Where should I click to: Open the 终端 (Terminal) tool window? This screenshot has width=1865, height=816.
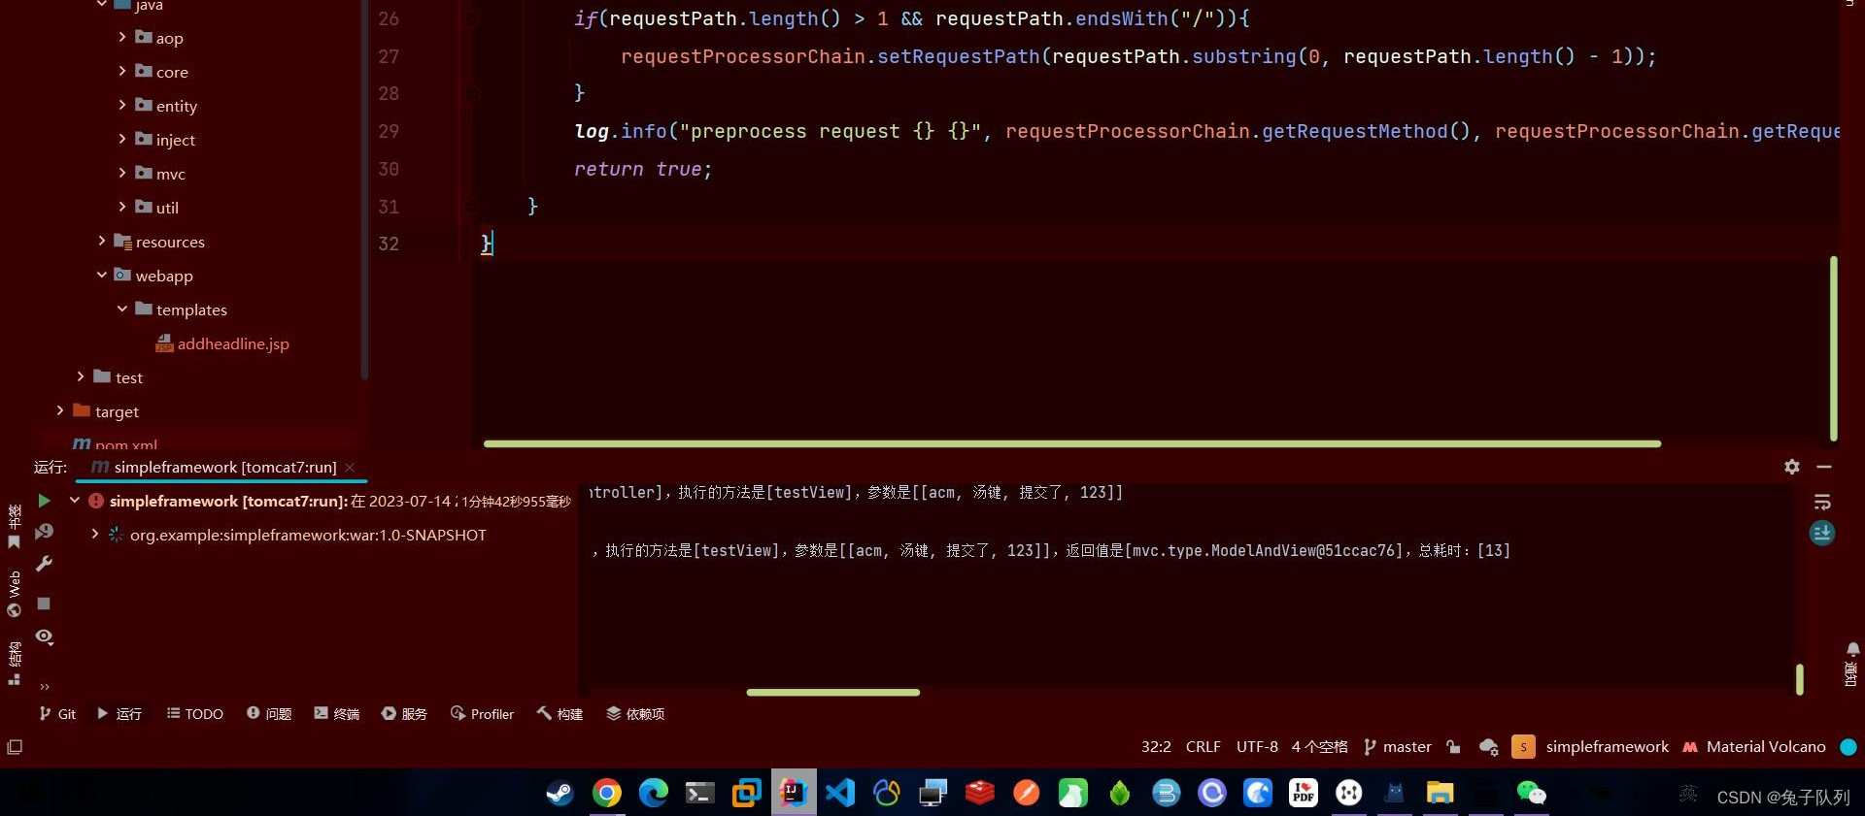pos(337,713)
